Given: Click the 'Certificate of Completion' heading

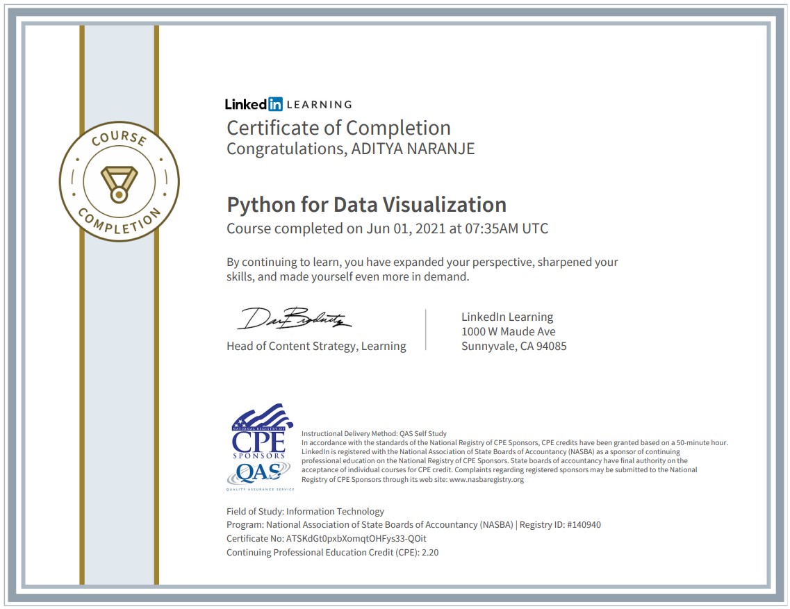Looking at the screenshot, I should coord(338,128).
